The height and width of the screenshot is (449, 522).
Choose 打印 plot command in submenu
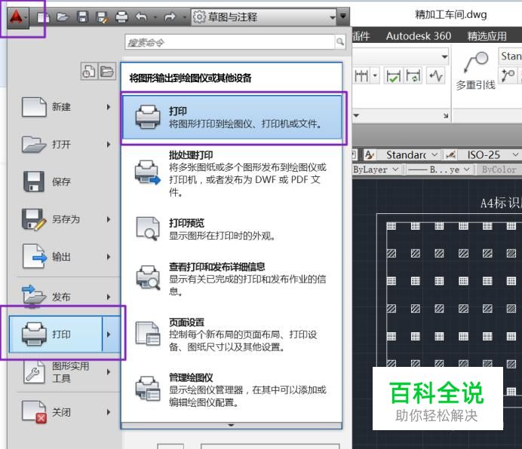pyautogui.click(x=232, y=117)
